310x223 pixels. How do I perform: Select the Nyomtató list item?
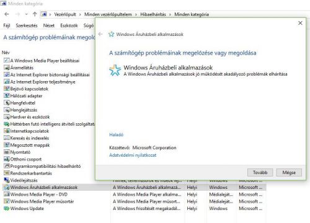coord(20,152)
